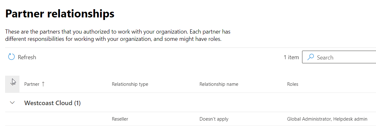Screen dimensions: 376x126
Task: Click the Refresh button label
Action: coord(27,57)
